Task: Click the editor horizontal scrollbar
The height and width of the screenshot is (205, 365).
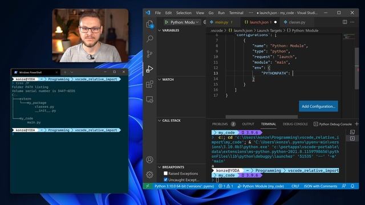Action: pyautogui.click(x=262, y=117)
